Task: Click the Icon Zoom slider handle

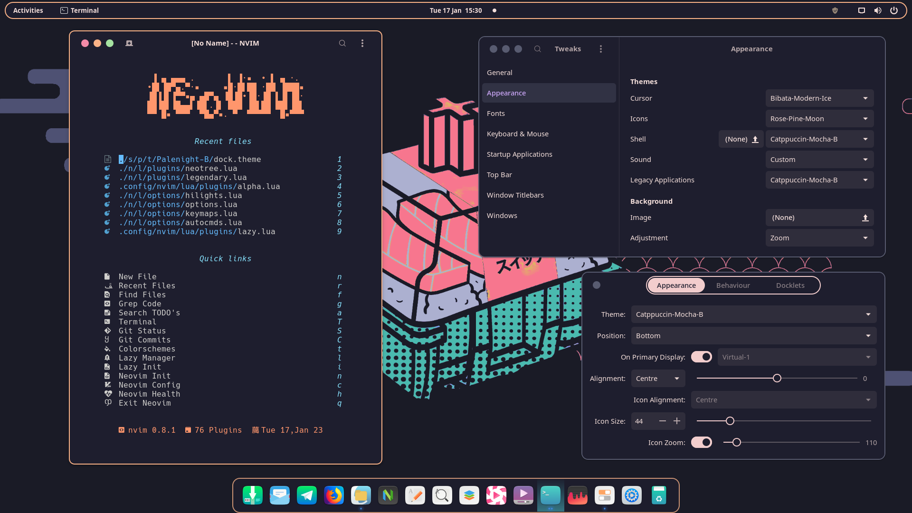Action: 736,442
